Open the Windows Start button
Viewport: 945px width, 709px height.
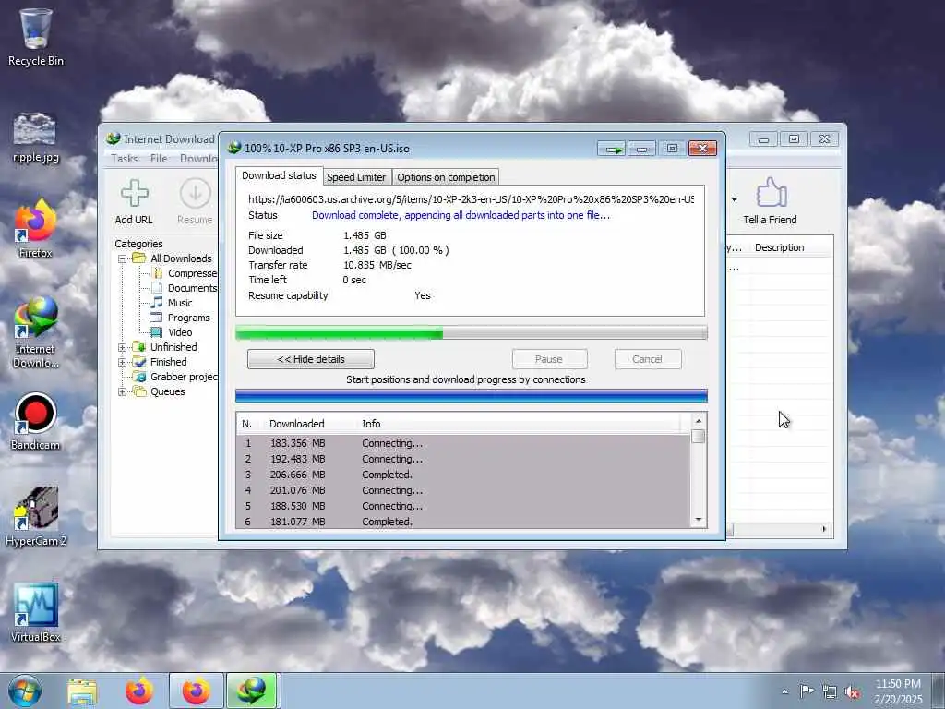pos(25,691)
